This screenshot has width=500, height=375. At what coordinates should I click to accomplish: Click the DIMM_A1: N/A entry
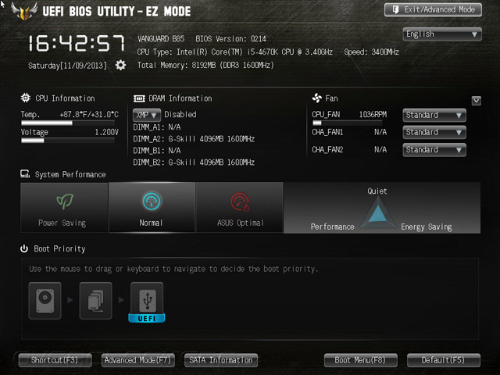157,127
